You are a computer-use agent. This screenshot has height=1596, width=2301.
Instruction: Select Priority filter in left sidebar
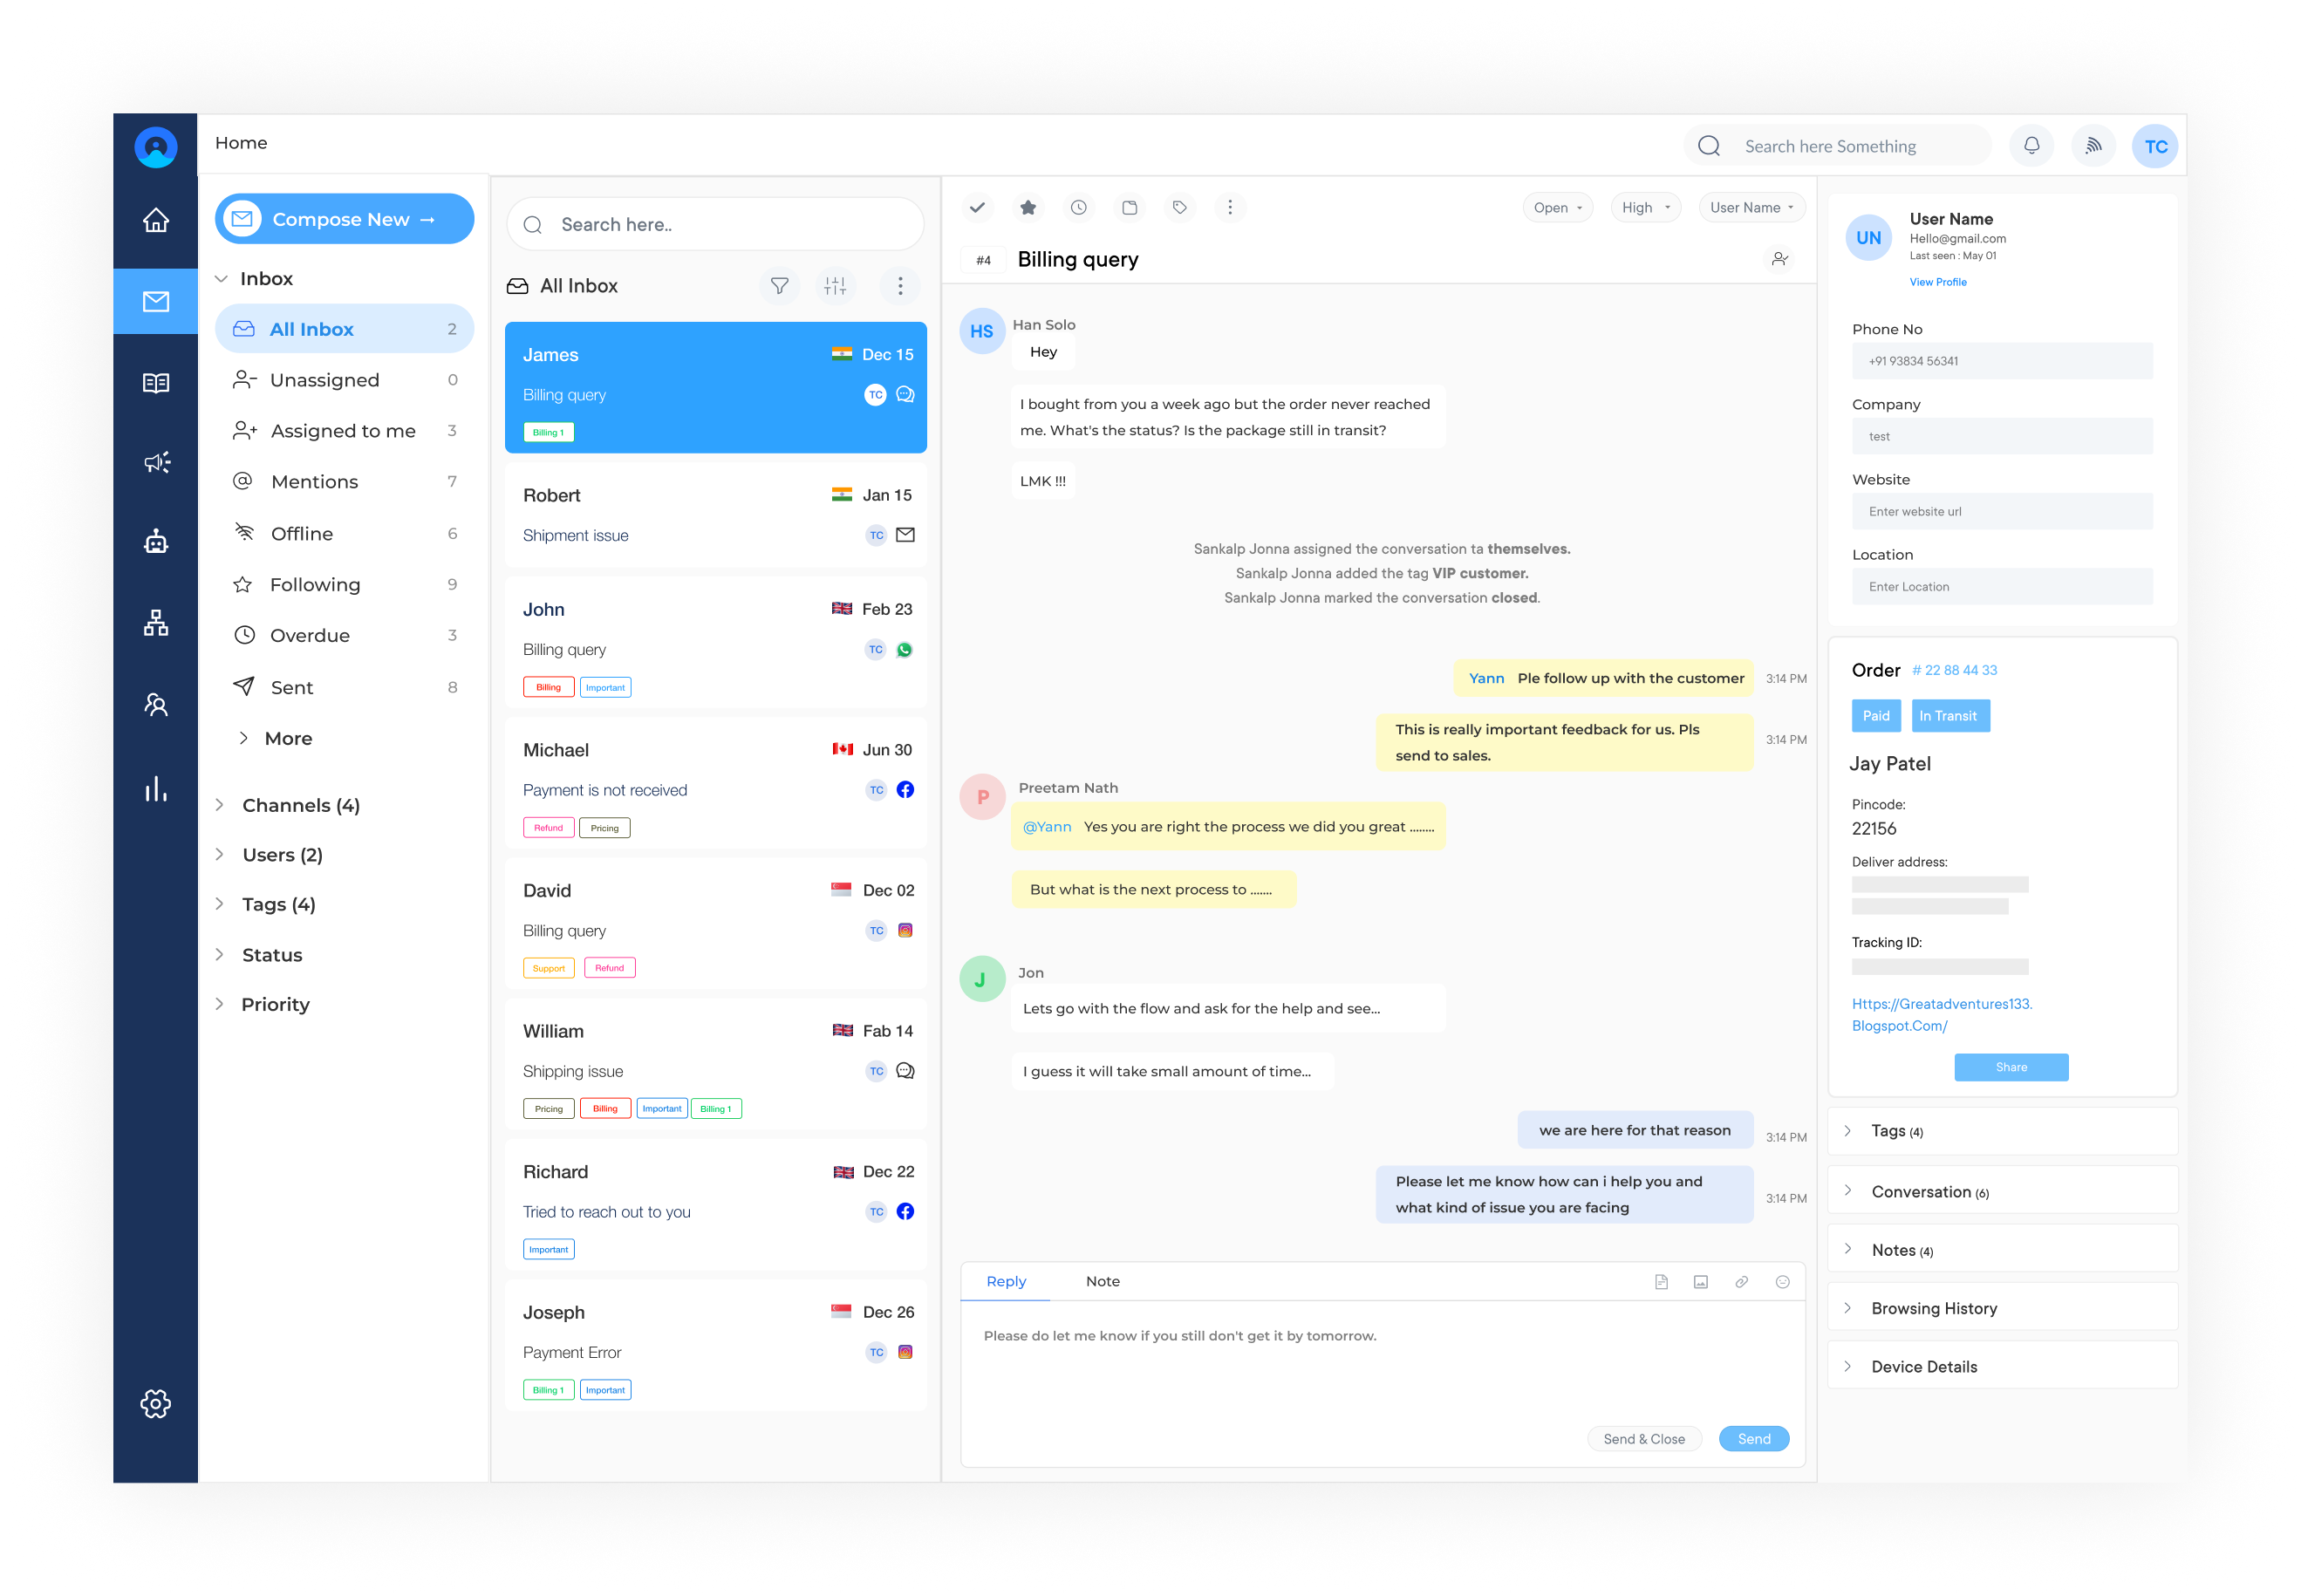click(x=275, y=1004)
